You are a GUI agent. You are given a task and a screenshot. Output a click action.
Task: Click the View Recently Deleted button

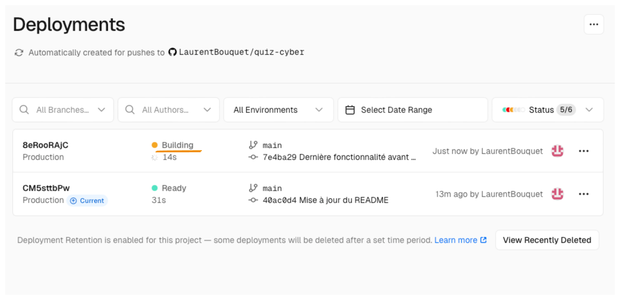(x=547, y=240)
